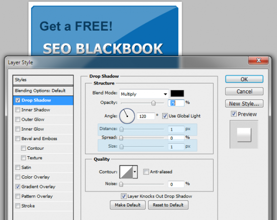Enable the Pattern Overlay checkbox
This screenshot has width=277, height=220.
[x=18, y=196]
